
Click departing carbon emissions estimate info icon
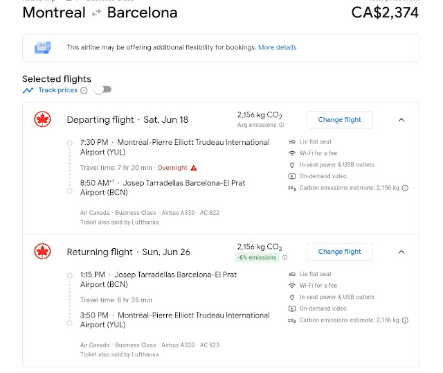pyautogui.click(x=405, y=188)
